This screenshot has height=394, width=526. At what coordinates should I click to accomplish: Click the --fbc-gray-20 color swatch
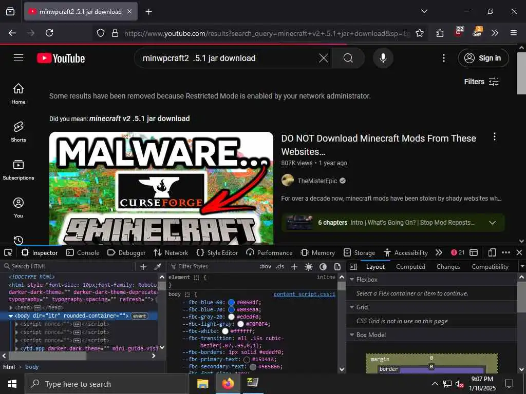(231, 317)
